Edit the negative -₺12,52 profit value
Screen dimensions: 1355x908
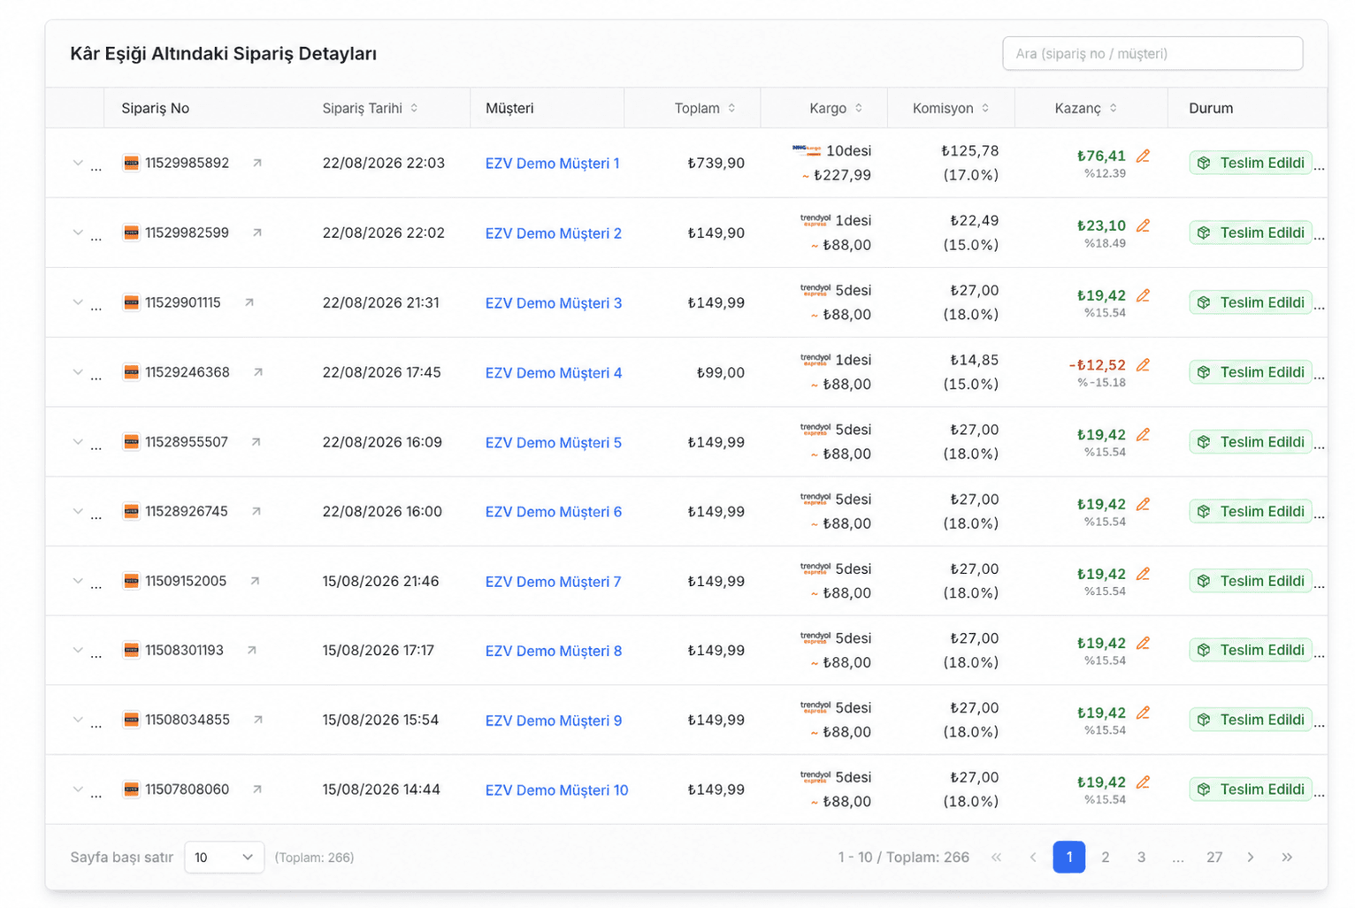point(1143,364)
